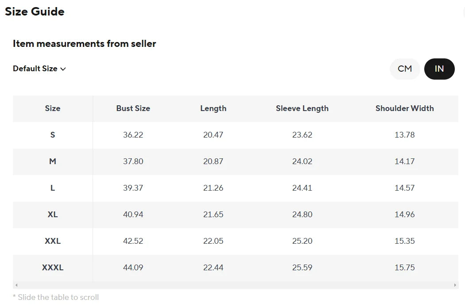Screen dimensions: 465x307
Task: Select the Bust Size column header
Action: tap(133, 108)
